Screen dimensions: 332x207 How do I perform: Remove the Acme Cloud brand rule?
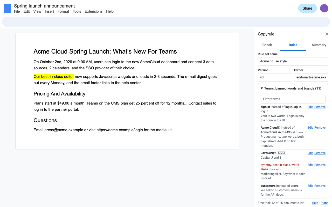[320, 128]
